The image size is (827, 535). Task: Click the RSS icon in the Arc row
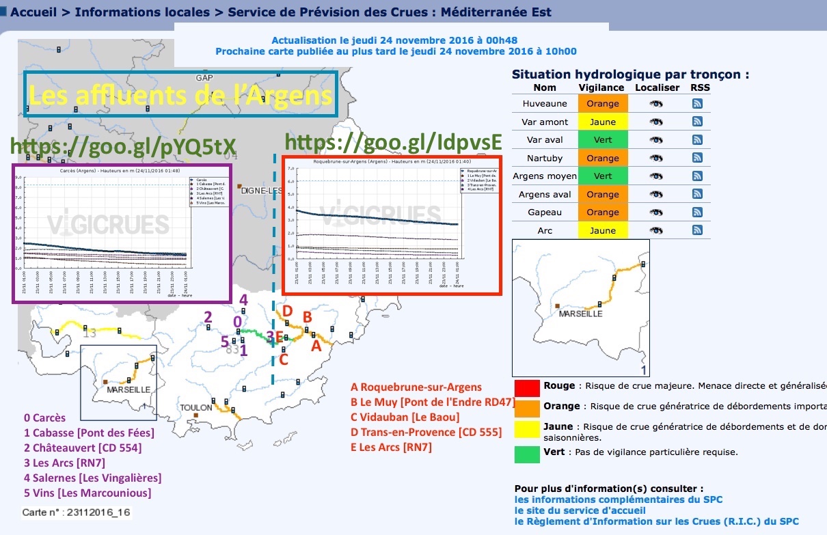(698, 230)
